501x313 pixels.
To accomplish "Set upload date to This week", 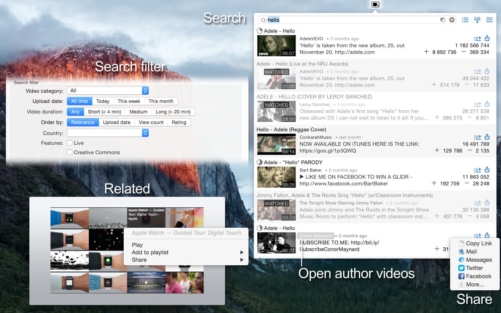I will pos(129,101).
